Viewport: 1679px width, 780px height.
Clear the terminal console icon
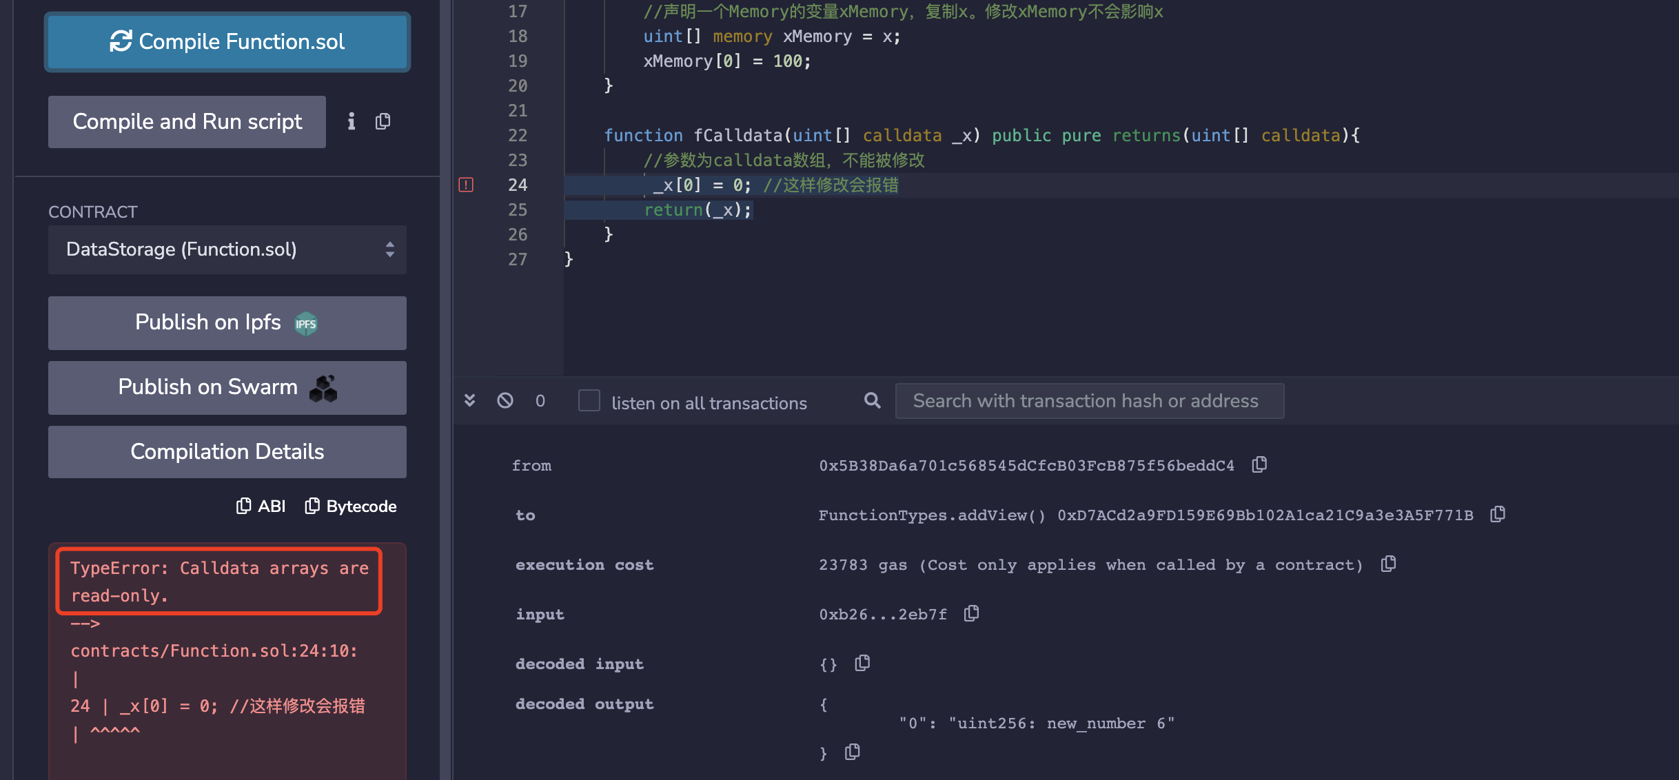pyautogui.click(x=505, y=400)
